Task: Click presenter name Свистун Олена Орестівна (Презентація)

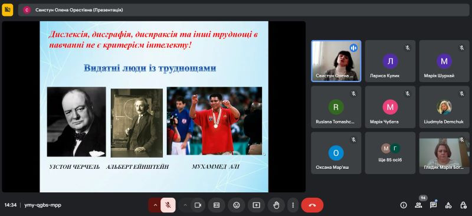Action: (79, 10)
